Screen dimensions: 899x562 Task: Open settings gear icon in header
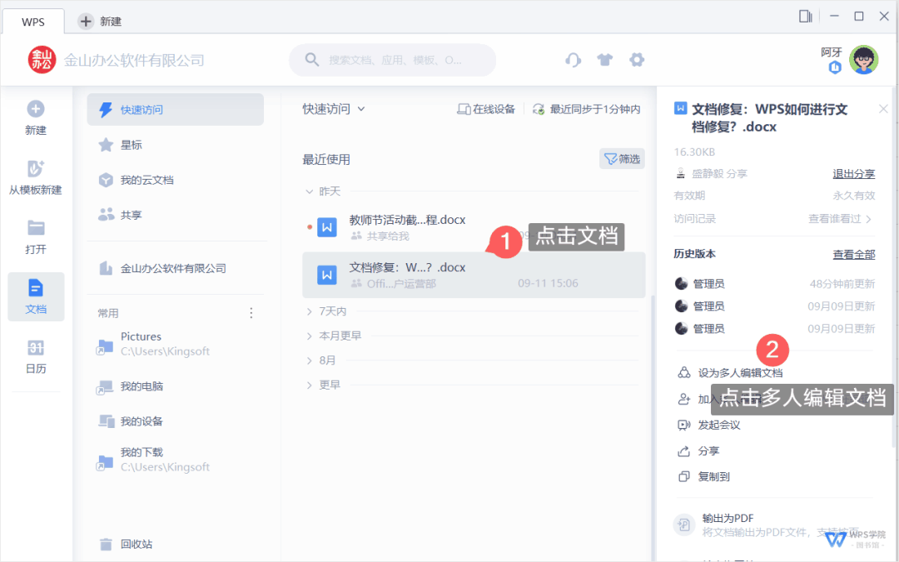(637, 60)
